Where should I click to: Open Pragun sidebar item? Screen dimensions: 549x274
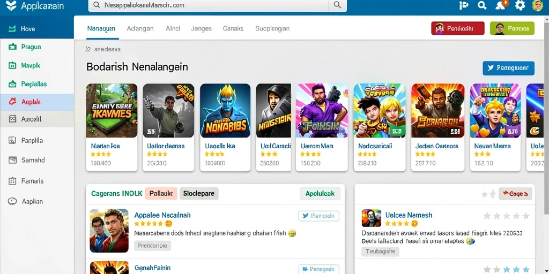click(37, 47)
